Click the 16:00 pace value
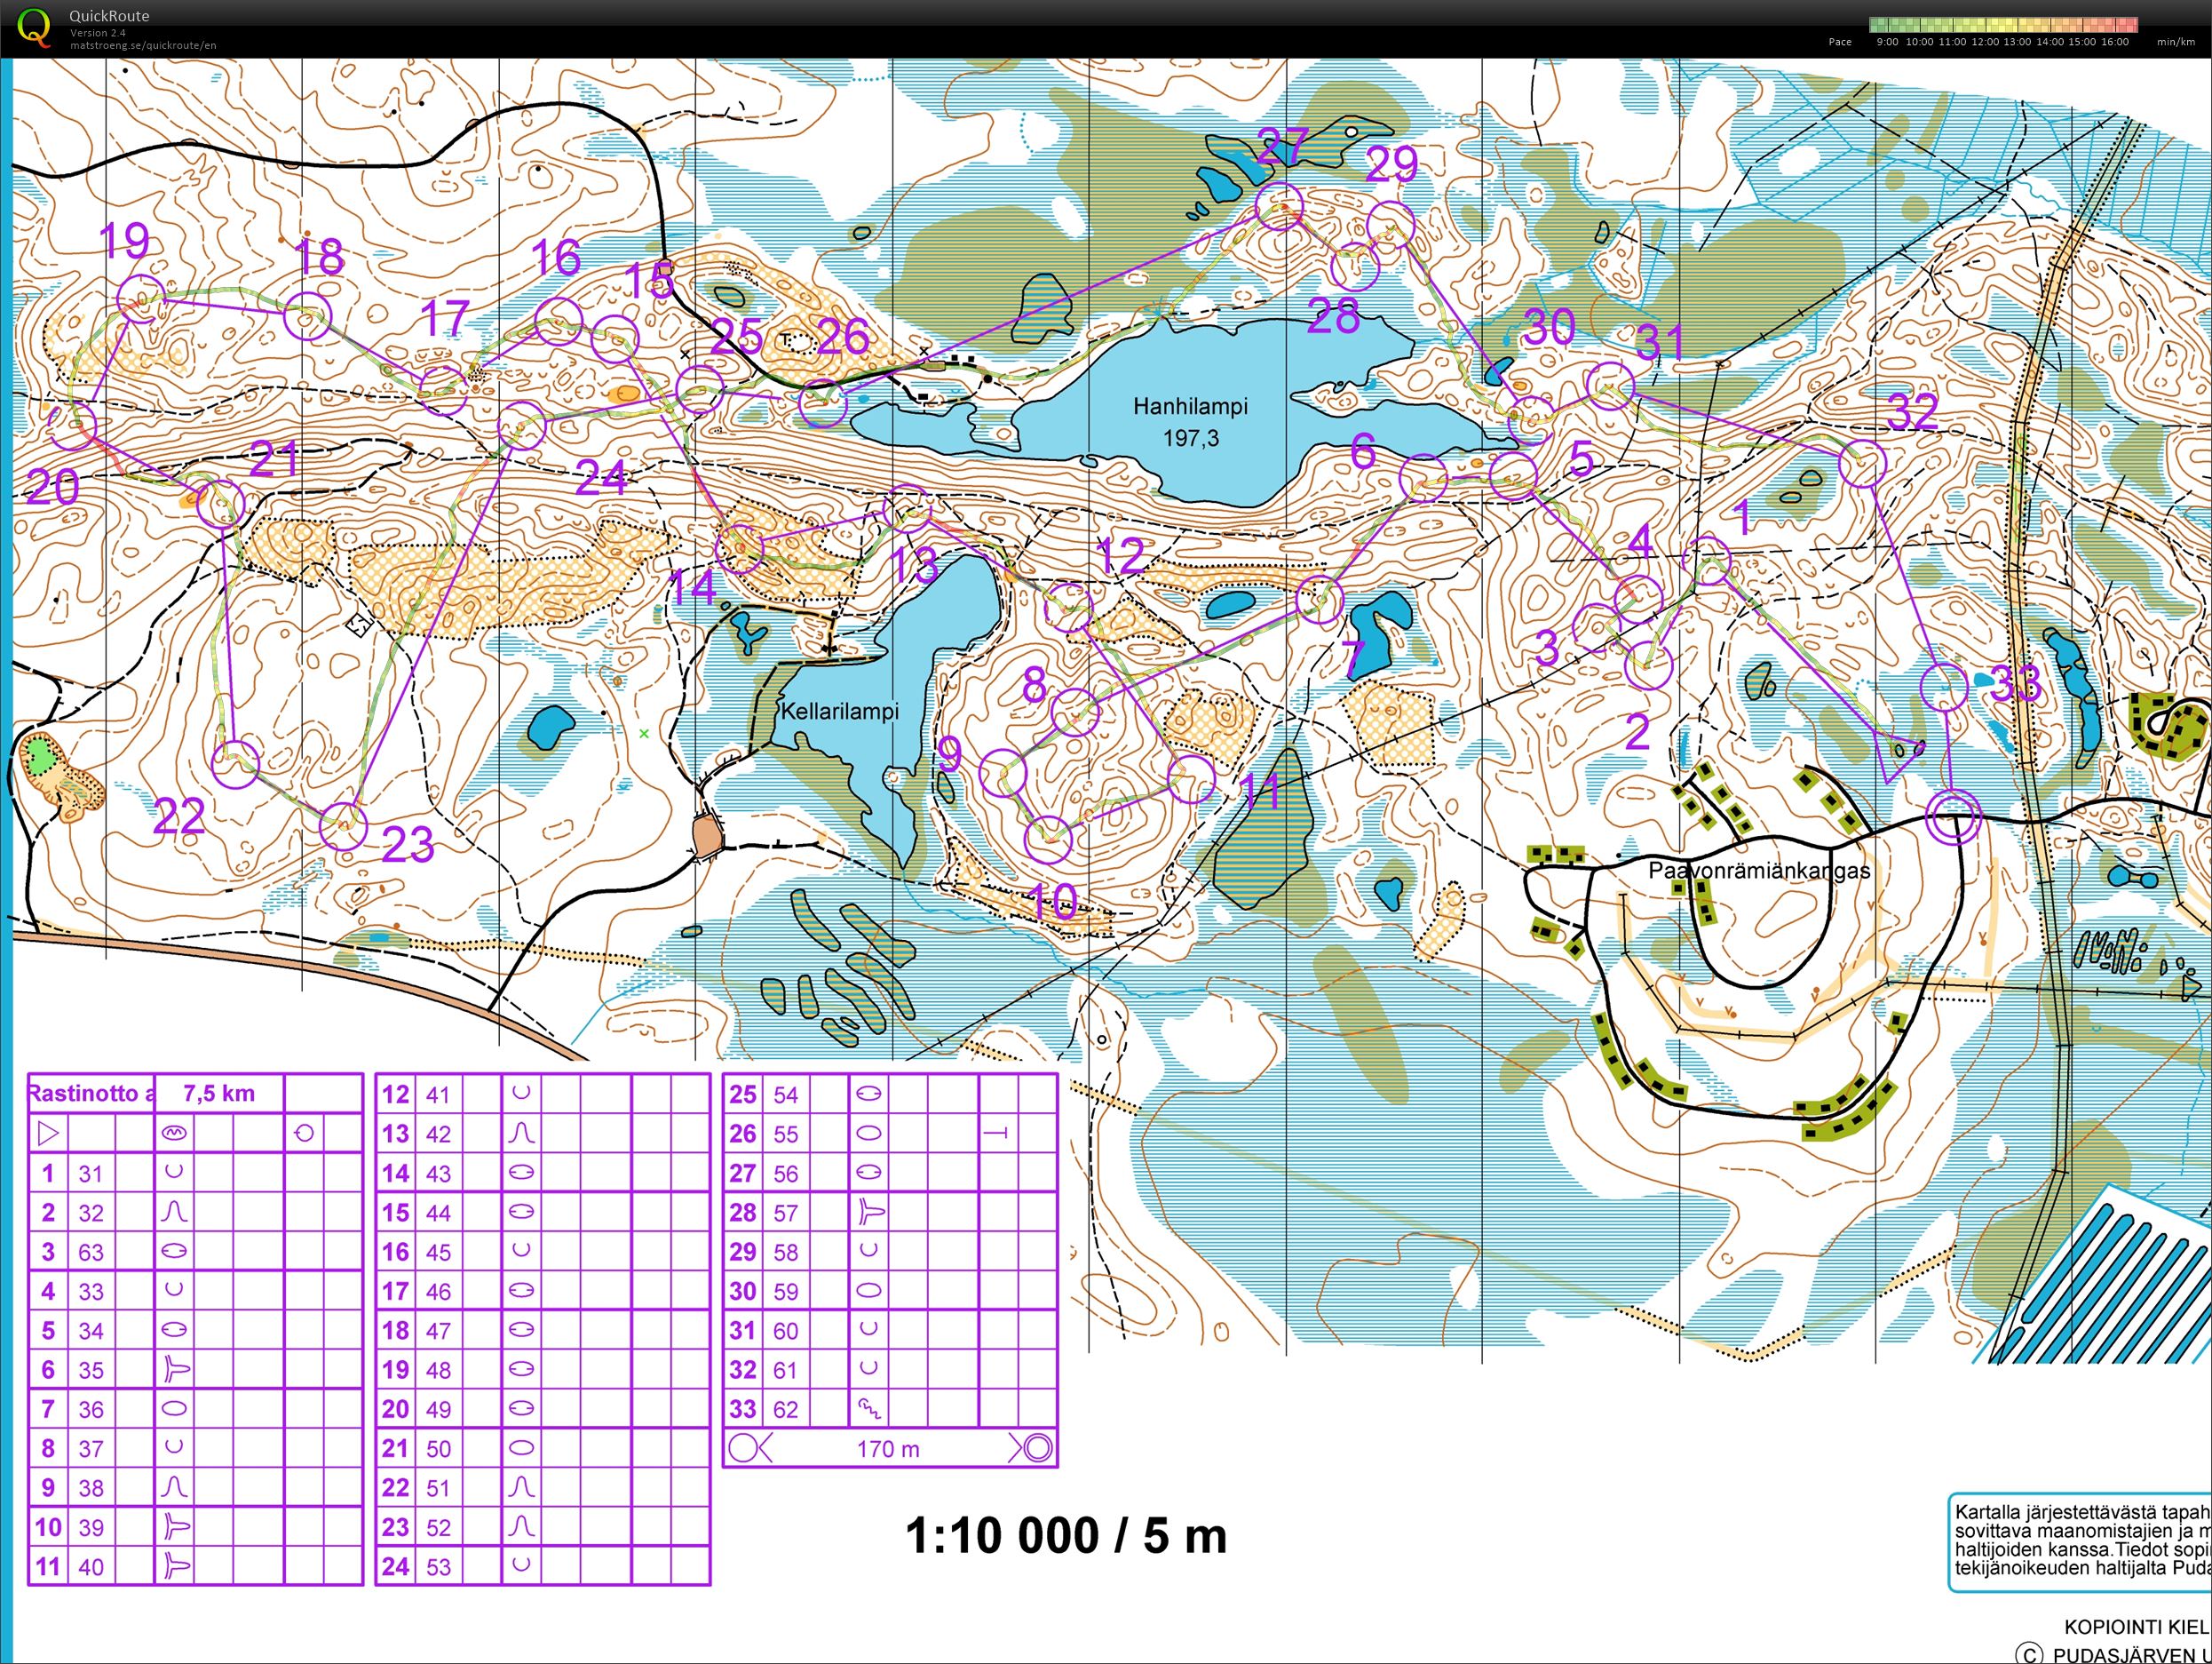This screenshot has width=2212, height=1664. [x=2115, y=42]
